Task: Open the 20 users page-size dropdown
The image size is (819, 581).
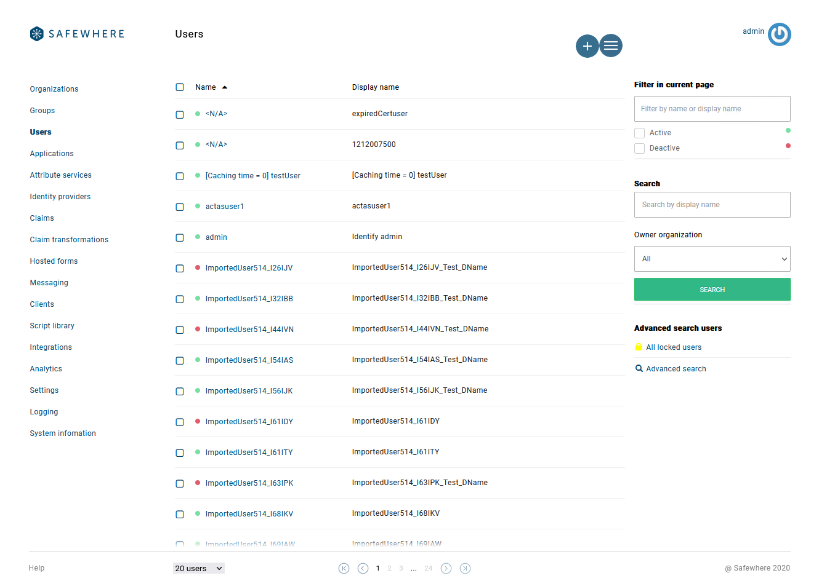Action: pos(198,569)
